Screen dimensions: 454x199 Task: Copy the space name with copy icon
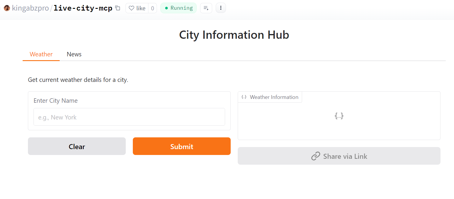point(118,8)
